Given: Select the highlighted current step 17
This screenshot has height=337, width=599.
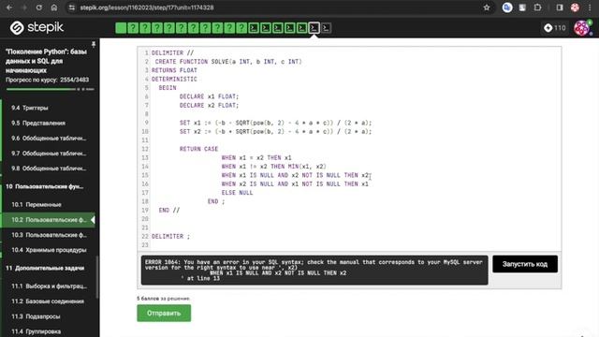Looking at the screenshot, I should 314,28.
